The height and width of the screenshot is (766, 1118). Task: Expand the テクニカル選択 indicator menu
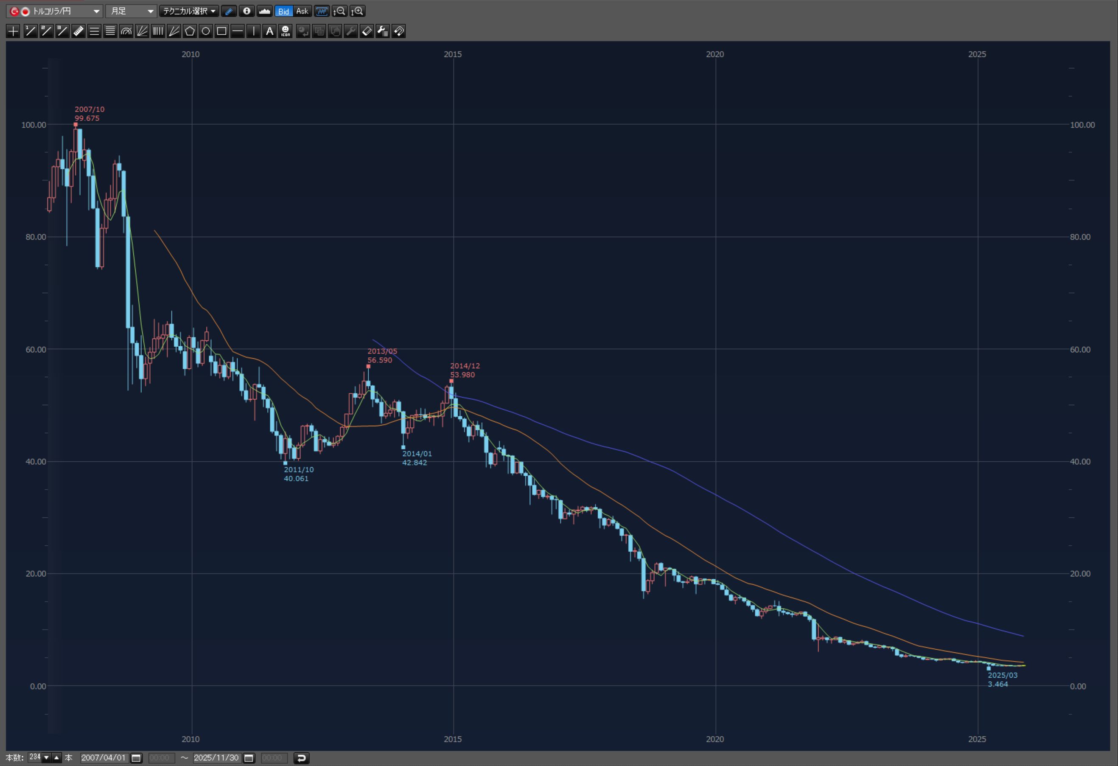pos(188,11)
